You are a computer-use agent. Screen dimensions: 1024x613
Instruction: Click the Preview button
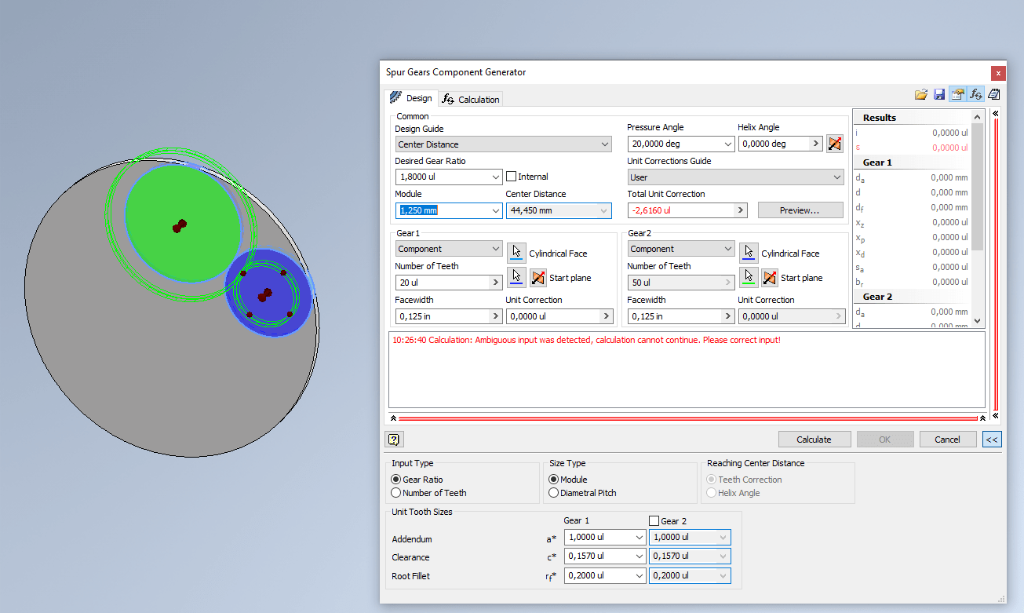pyautogui.click(x=800, y=210)
